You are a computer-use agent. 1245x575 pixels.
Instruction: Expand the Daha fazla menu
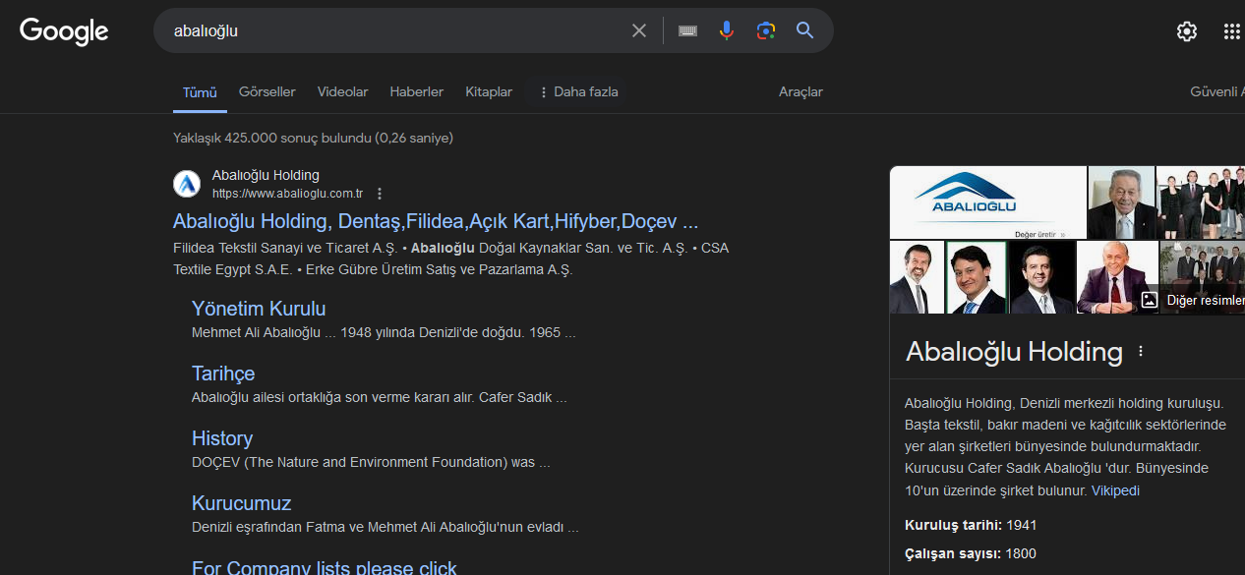577,91
